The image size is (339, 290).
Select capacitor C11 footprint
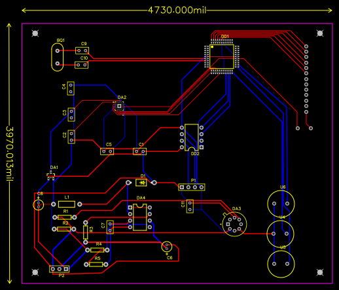[190, 206]
